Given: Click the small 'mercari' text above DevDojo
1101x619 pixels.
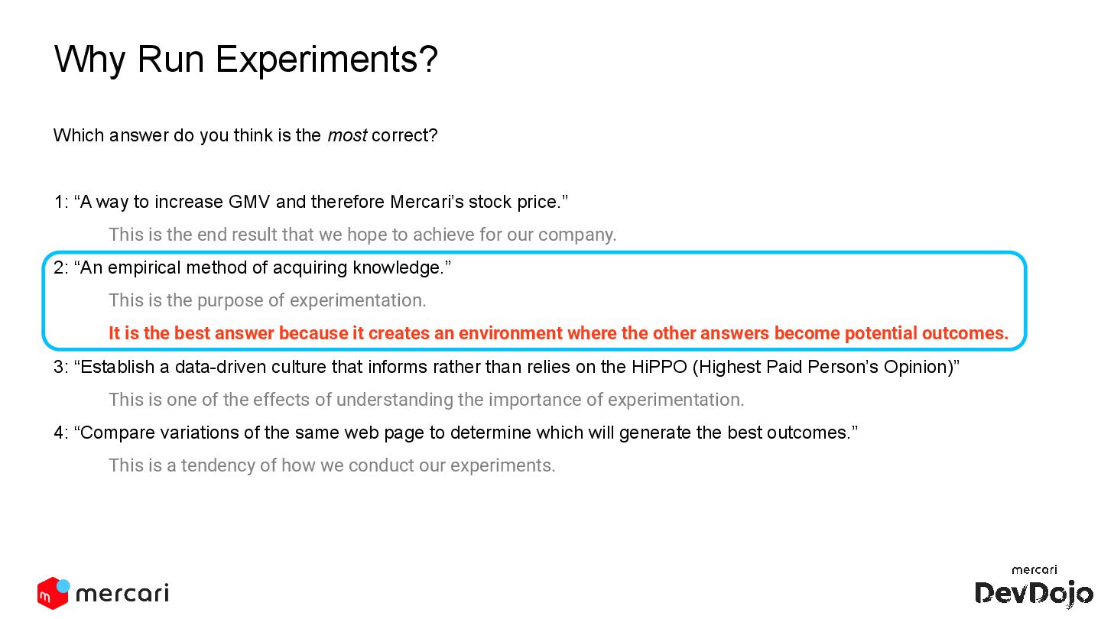Looking at the screenshot, I should click(x=1034, y=570).
